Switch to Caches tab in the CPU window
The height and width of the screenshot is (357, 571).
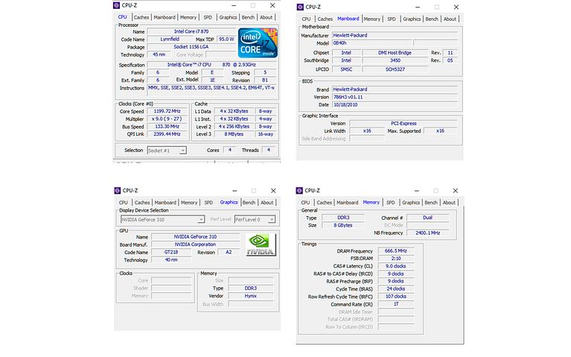(141, 17)
